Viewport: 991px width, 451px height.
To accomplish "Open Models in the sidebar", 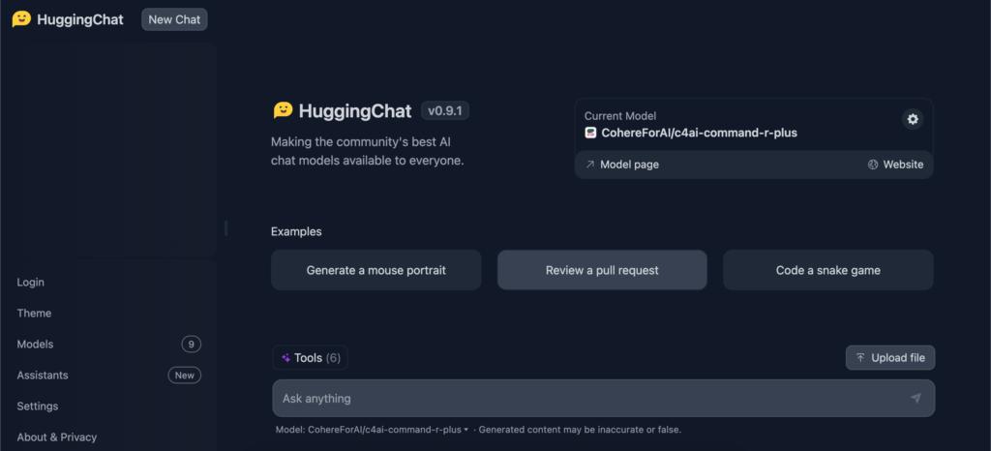I will 108,345.
